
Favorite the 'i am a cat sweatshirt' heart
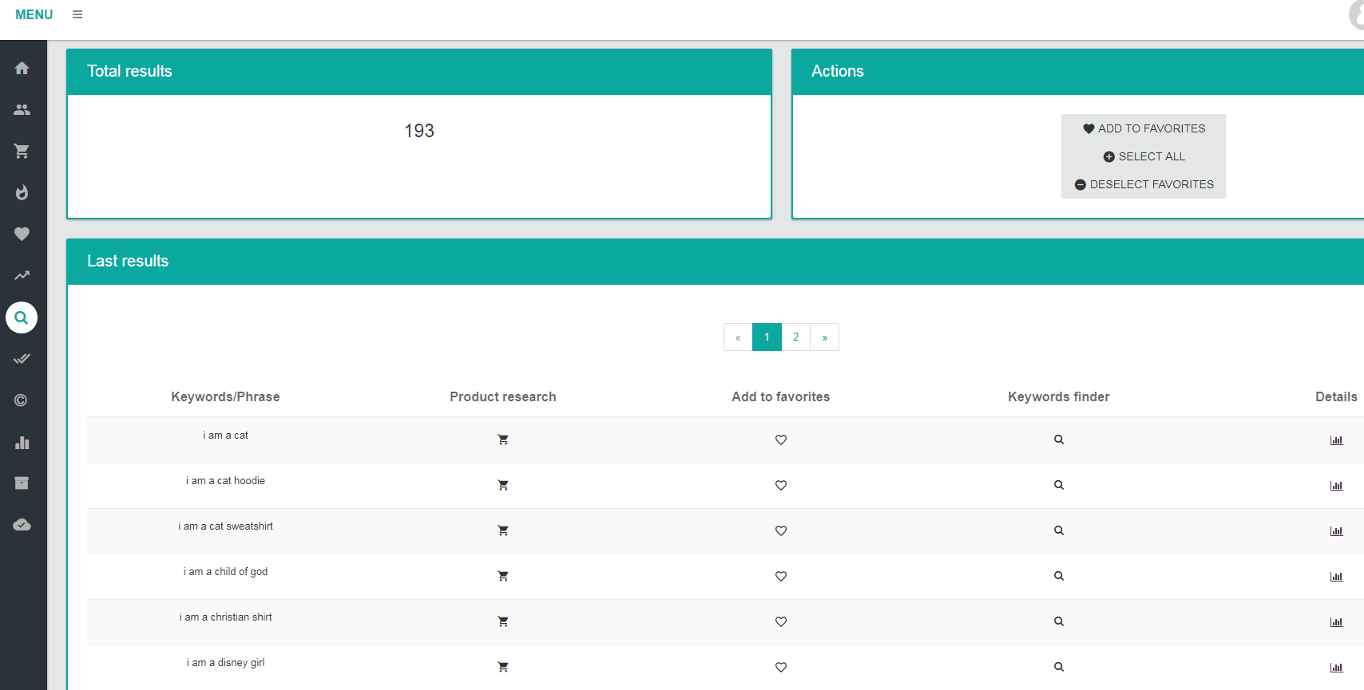pos(781,530)
